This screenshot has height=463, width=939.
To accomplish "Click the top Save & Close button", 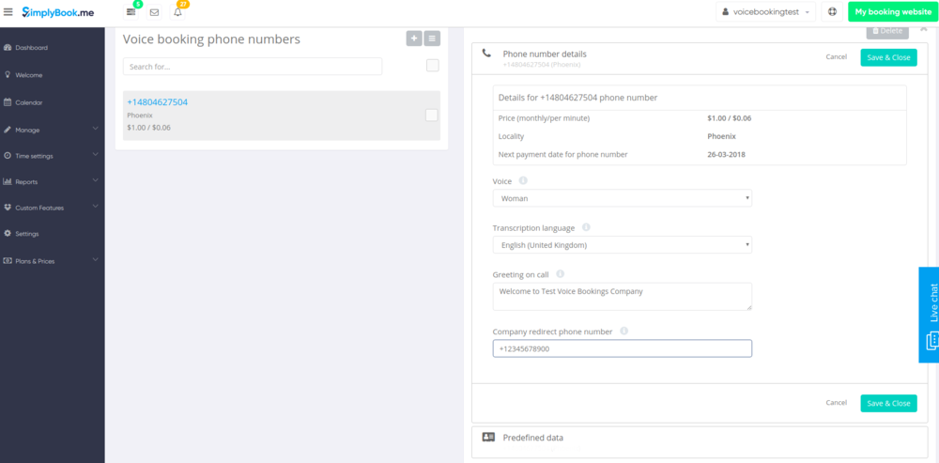I will coord(887,57).
